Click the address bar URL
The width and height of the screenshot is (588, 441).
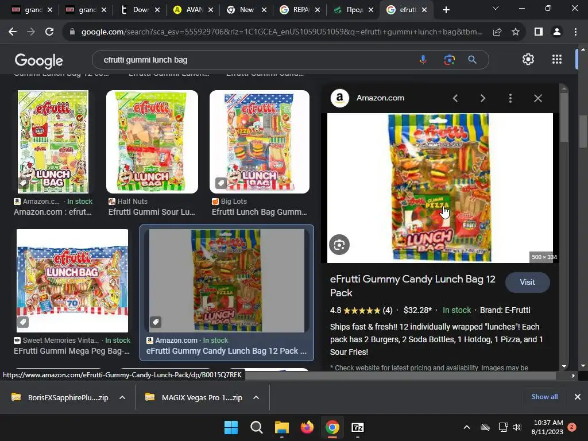[282, 32]
